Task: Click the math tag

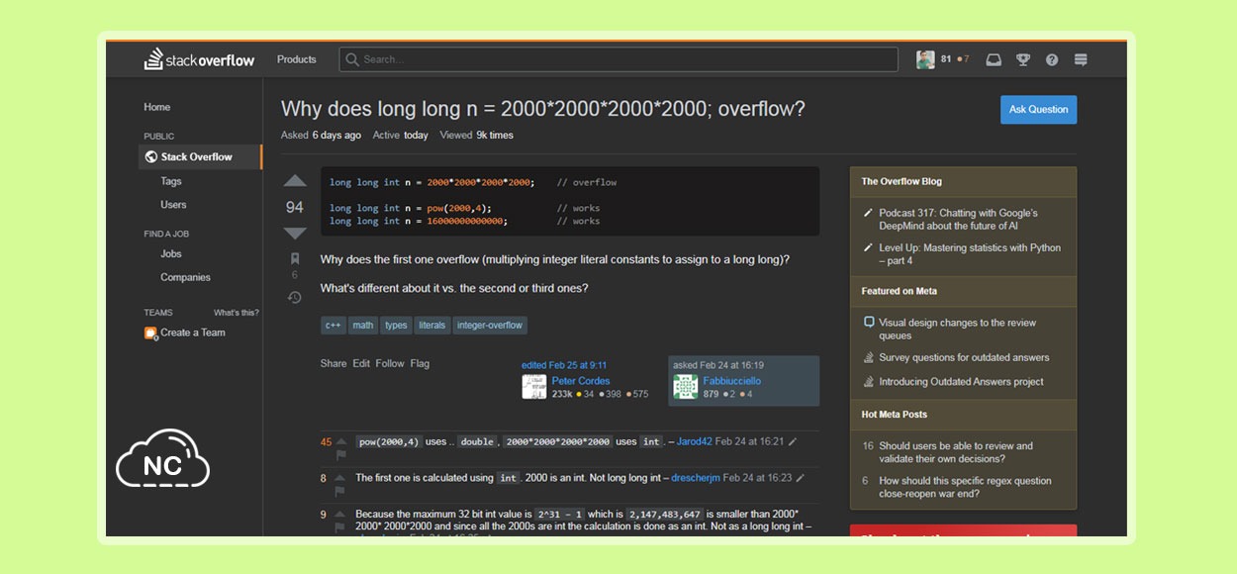Action: tap(363, 325)
